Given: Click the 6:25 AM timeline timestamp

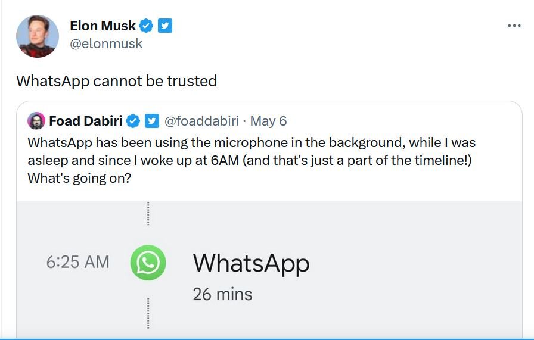Looking at the screenshot, I should coord(77,262).
